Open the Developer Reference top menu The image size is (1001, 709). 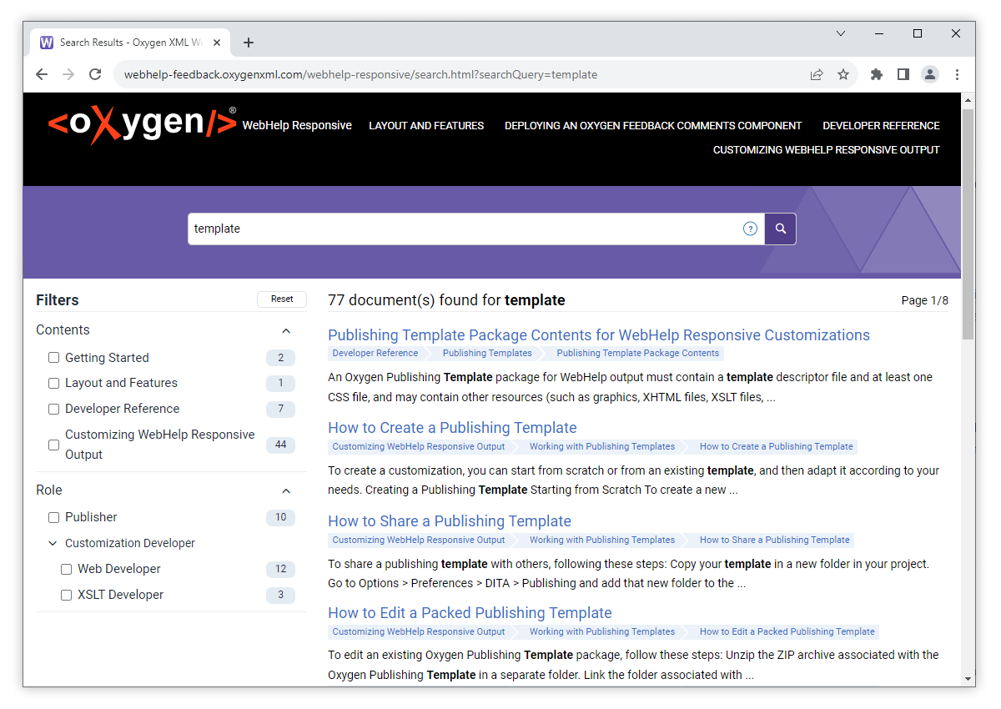881,125
